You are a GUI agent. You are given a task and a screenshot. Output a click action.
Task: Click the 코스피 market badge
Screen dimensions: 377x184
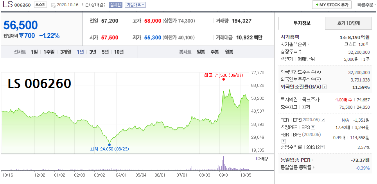point(40,5)
